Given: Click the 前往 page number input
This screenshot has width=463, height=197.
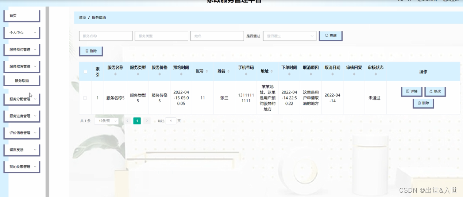Looking at the screenshot, I should pyautogui.click(x=170, y=121).
